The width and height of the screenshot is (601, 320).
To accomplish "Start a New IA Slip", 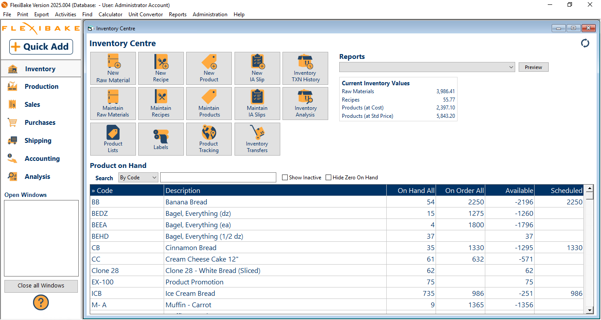I will (x=257, y=68).
